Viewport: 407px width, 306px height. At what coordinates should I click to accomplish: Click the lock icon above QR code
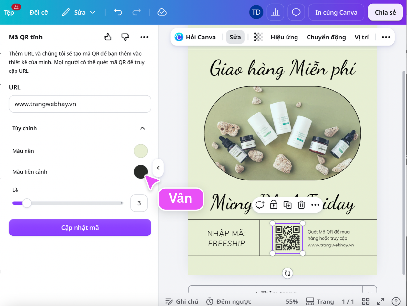click(274, 205)
